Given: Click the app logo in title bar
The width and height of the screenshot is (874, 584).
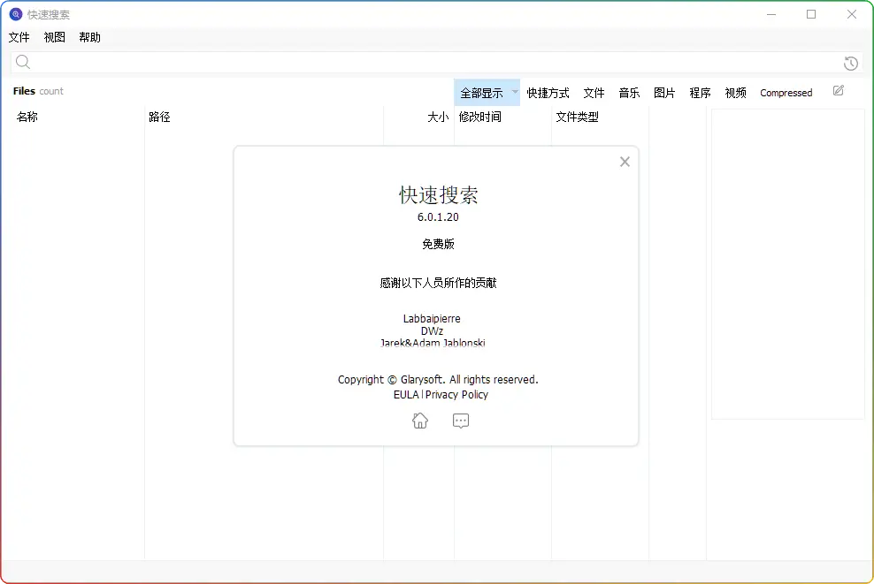Looking at the screenshot, I should (16, 14).
